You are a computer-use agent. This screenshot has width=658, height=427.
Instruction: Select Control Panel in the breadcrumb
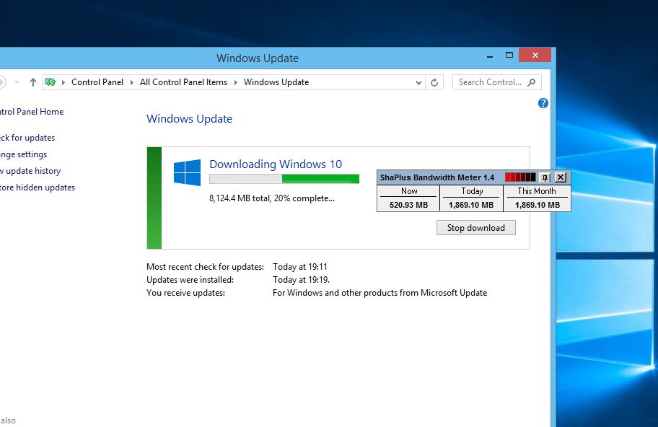[x=97, y=82]
